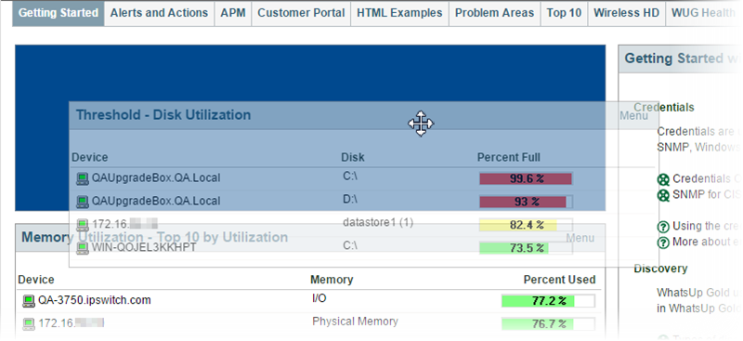Click device icon beside WIN-QOJEL3KKHPT
Viewport: 743px width, 341px height.
coord(83,248)
